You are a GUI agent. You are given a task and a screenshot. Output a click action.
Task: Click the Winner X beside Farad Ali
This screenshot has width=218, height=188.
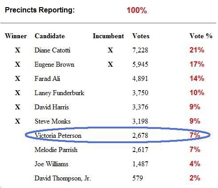(x=18, y=79)
